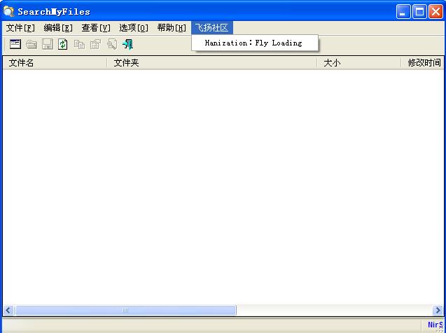Click the NirS link in the status bar
The width and height of the screenshot is (446, 333).
coord(435,325)
